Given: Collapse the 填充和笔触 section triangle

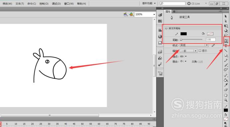Looking at the screenshot, I should tap(166, 29).
